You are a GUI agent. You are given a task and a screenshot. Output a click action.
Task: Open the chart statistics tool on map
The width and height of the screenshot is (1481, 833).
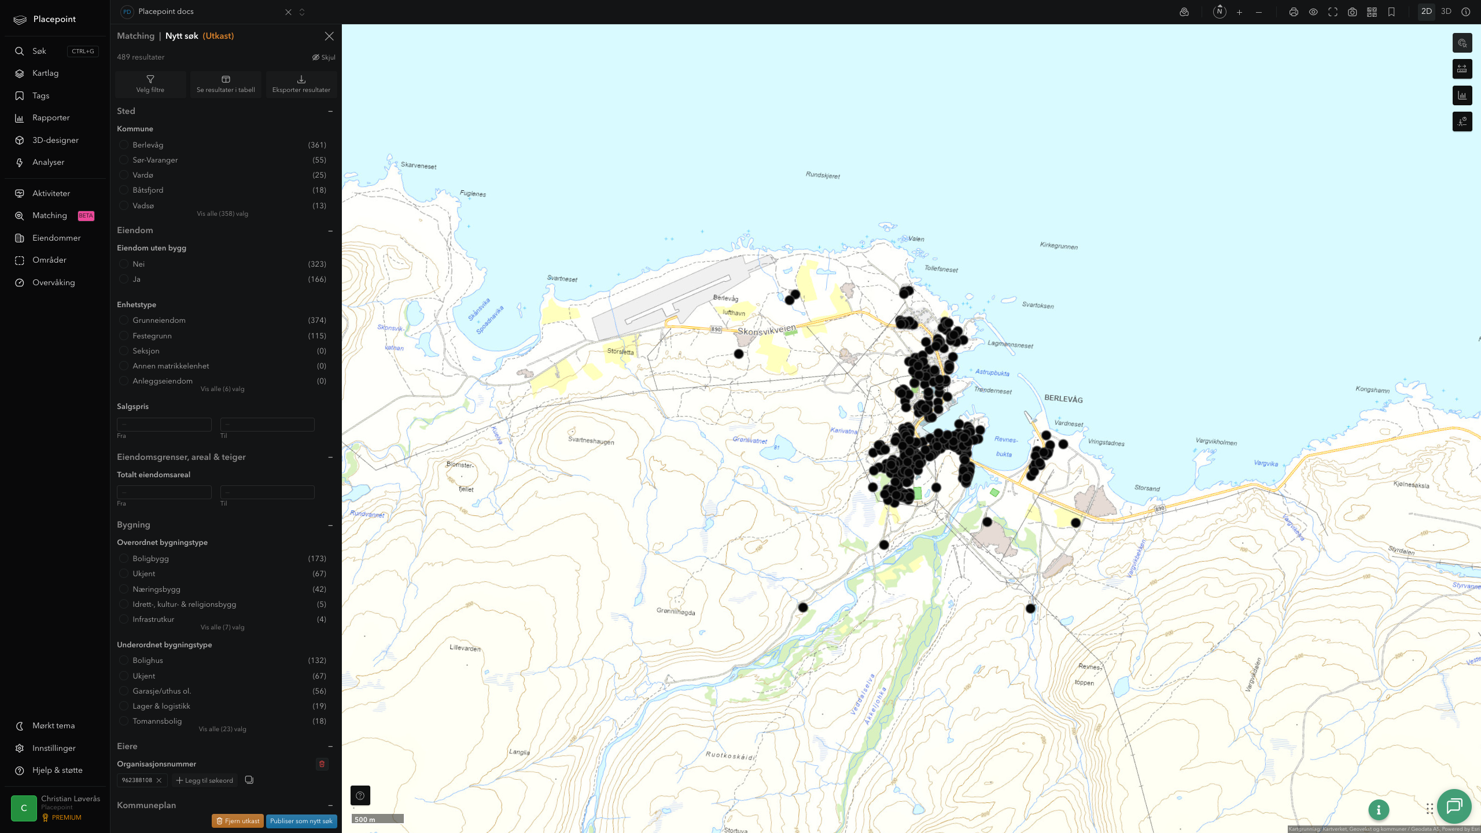tap(1462, 95)
